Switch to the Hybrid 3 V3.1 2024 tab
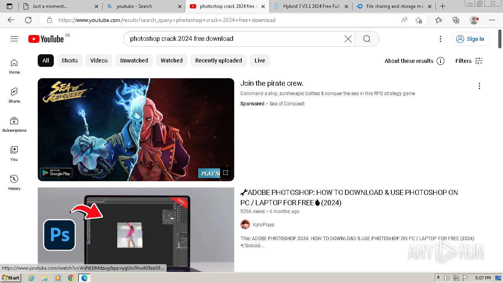 point(311,6)
